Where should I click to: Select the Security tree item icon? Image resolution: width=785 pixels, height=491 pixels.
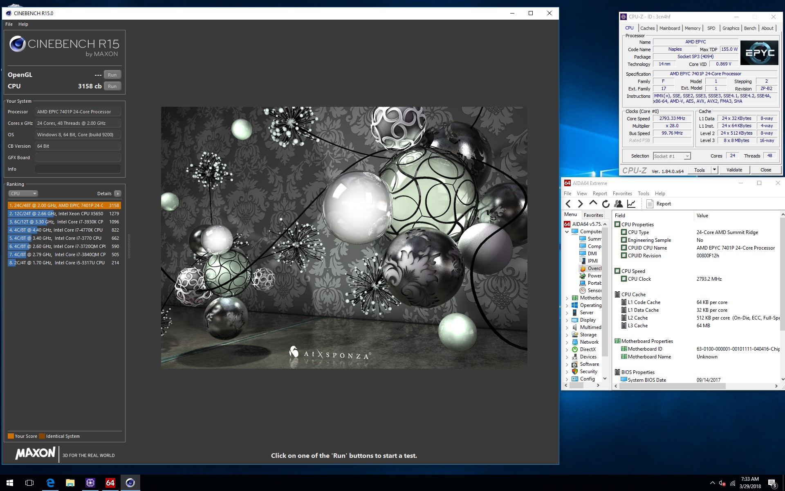tap(575, 372)
